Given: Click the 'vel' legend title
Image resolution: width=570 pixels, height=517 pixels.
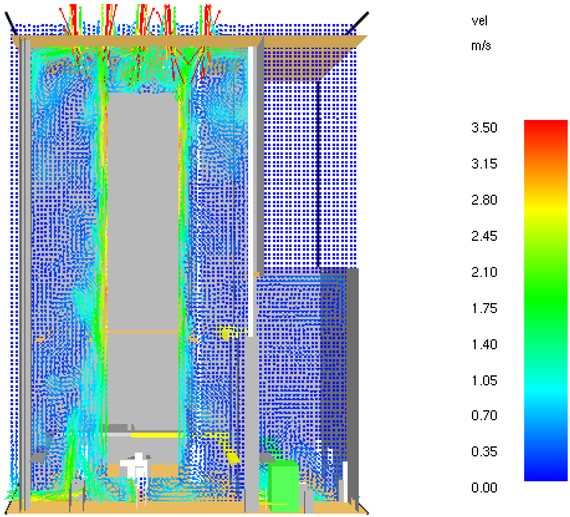Looking at the screenshot, I should 479,21.
